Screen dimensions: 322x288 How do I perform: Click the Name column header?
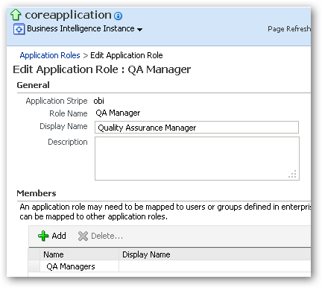(79, 254)
